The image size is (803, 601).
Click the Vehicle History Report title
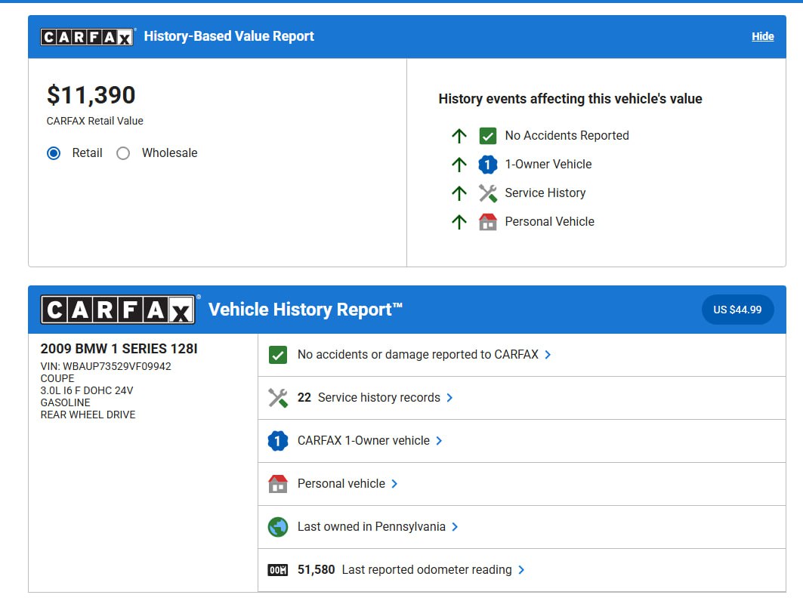[x=305, y=310]
